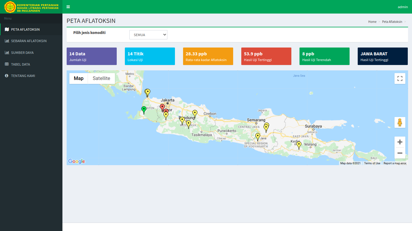The width and height of the screenshot is (412, 231).
Task: Open the Tabel Data menu item
Action: (31, 64)
